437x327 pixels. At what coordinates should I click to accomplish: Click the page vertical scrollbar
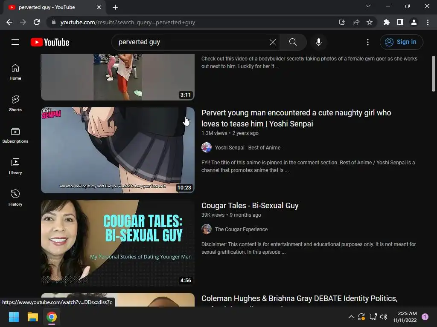pos(434,74)
